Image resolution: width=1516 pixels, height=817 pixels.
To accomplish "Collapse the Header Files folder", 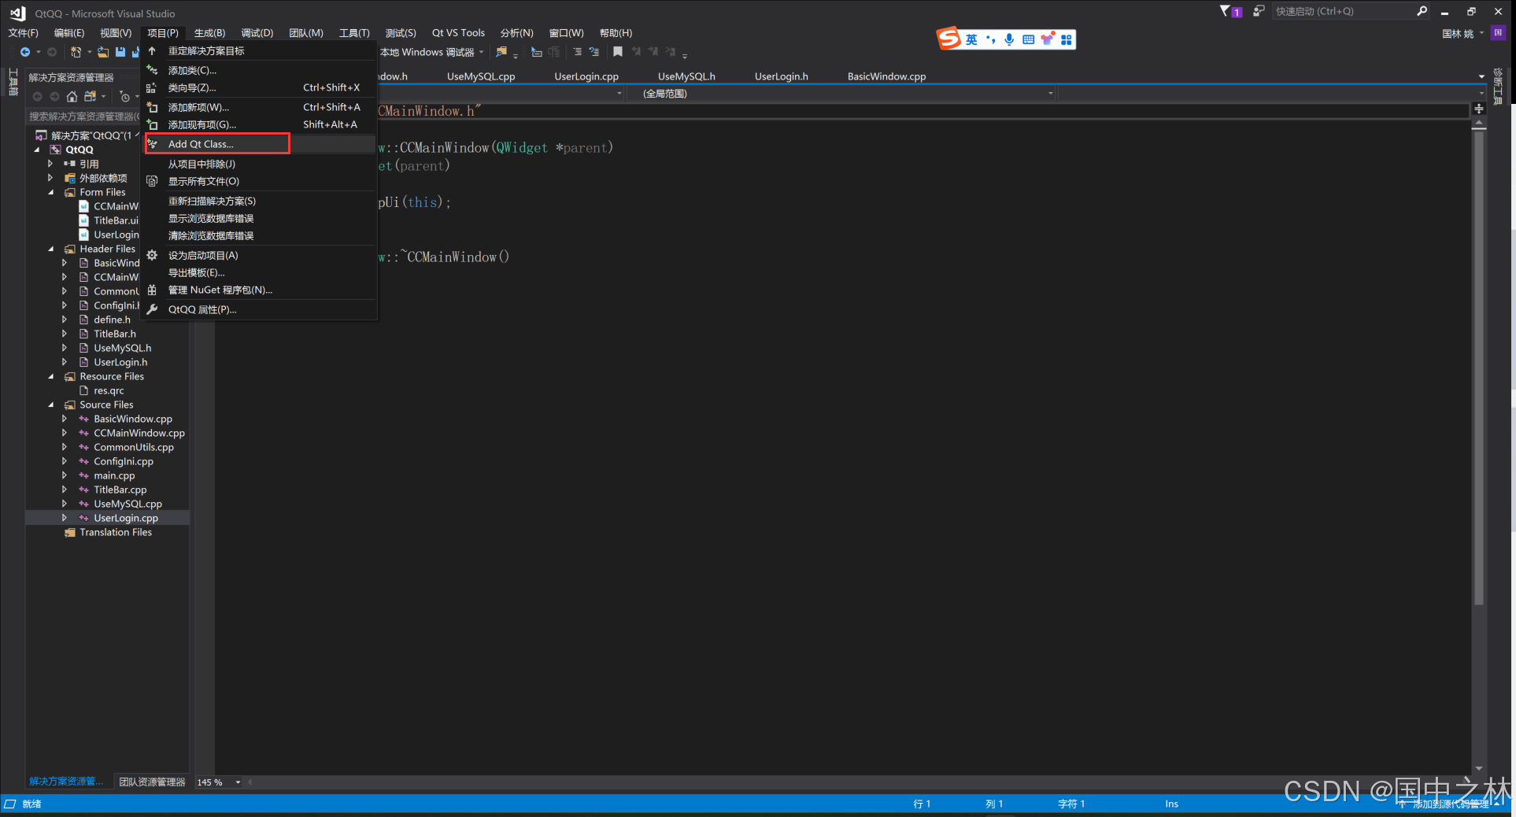I will [51, 249].
